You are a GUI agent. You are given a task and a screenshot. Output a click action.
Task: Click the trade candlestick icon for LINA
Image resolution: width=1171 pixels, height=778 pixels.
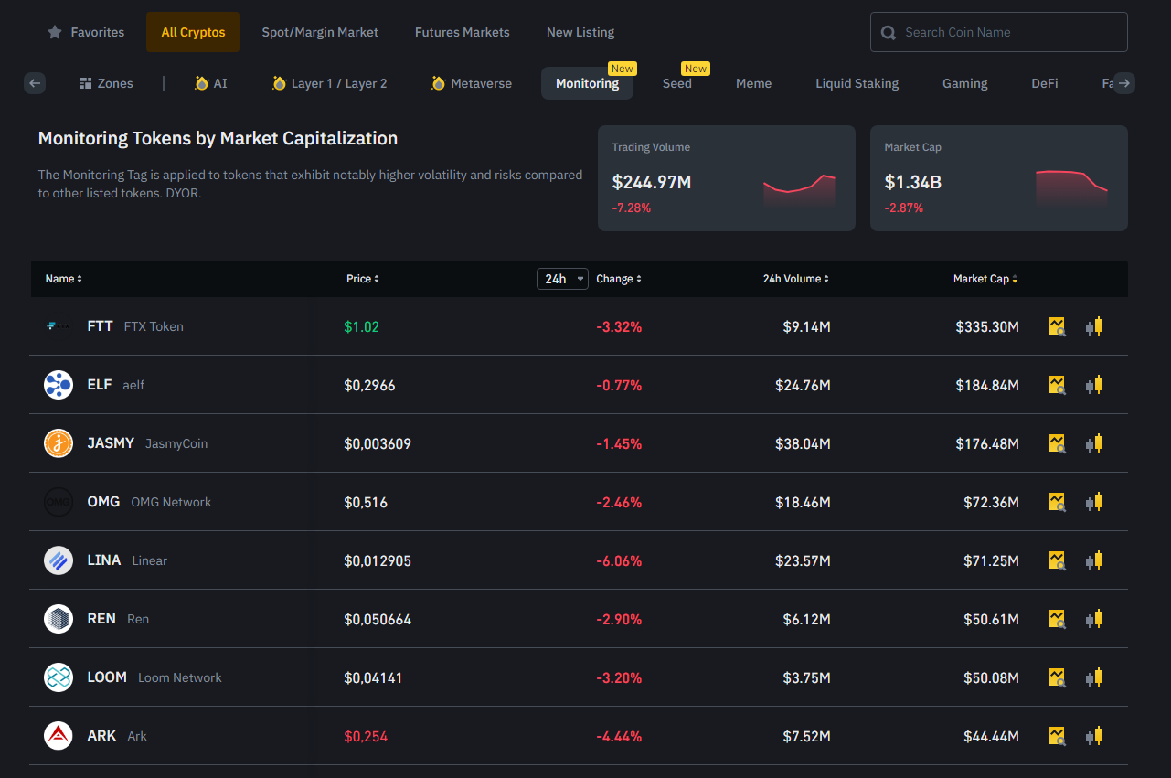point(1094,560)
